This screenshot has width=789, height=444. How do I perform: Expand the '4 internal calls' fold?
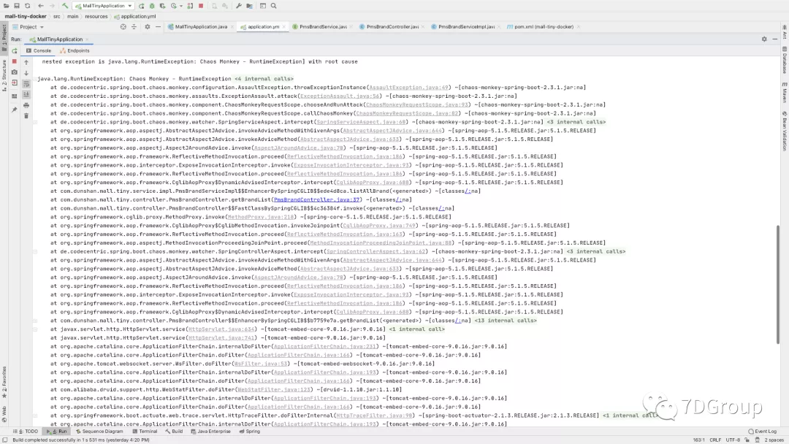[x=264, y=78]
